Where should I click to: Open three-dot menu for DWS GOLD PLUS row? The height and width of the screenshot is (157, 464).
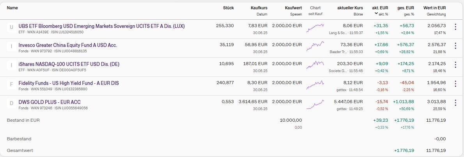point(455,103)
